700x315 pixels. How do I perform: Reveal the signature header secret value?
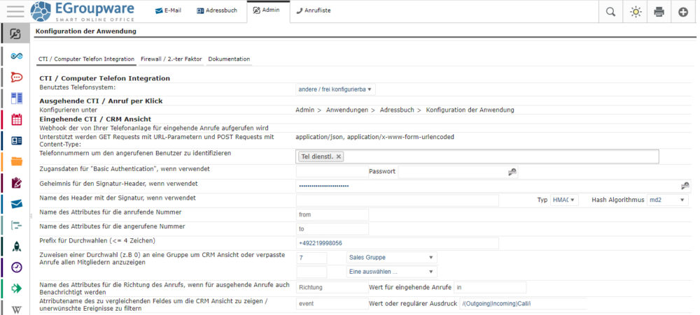(685, 186)
